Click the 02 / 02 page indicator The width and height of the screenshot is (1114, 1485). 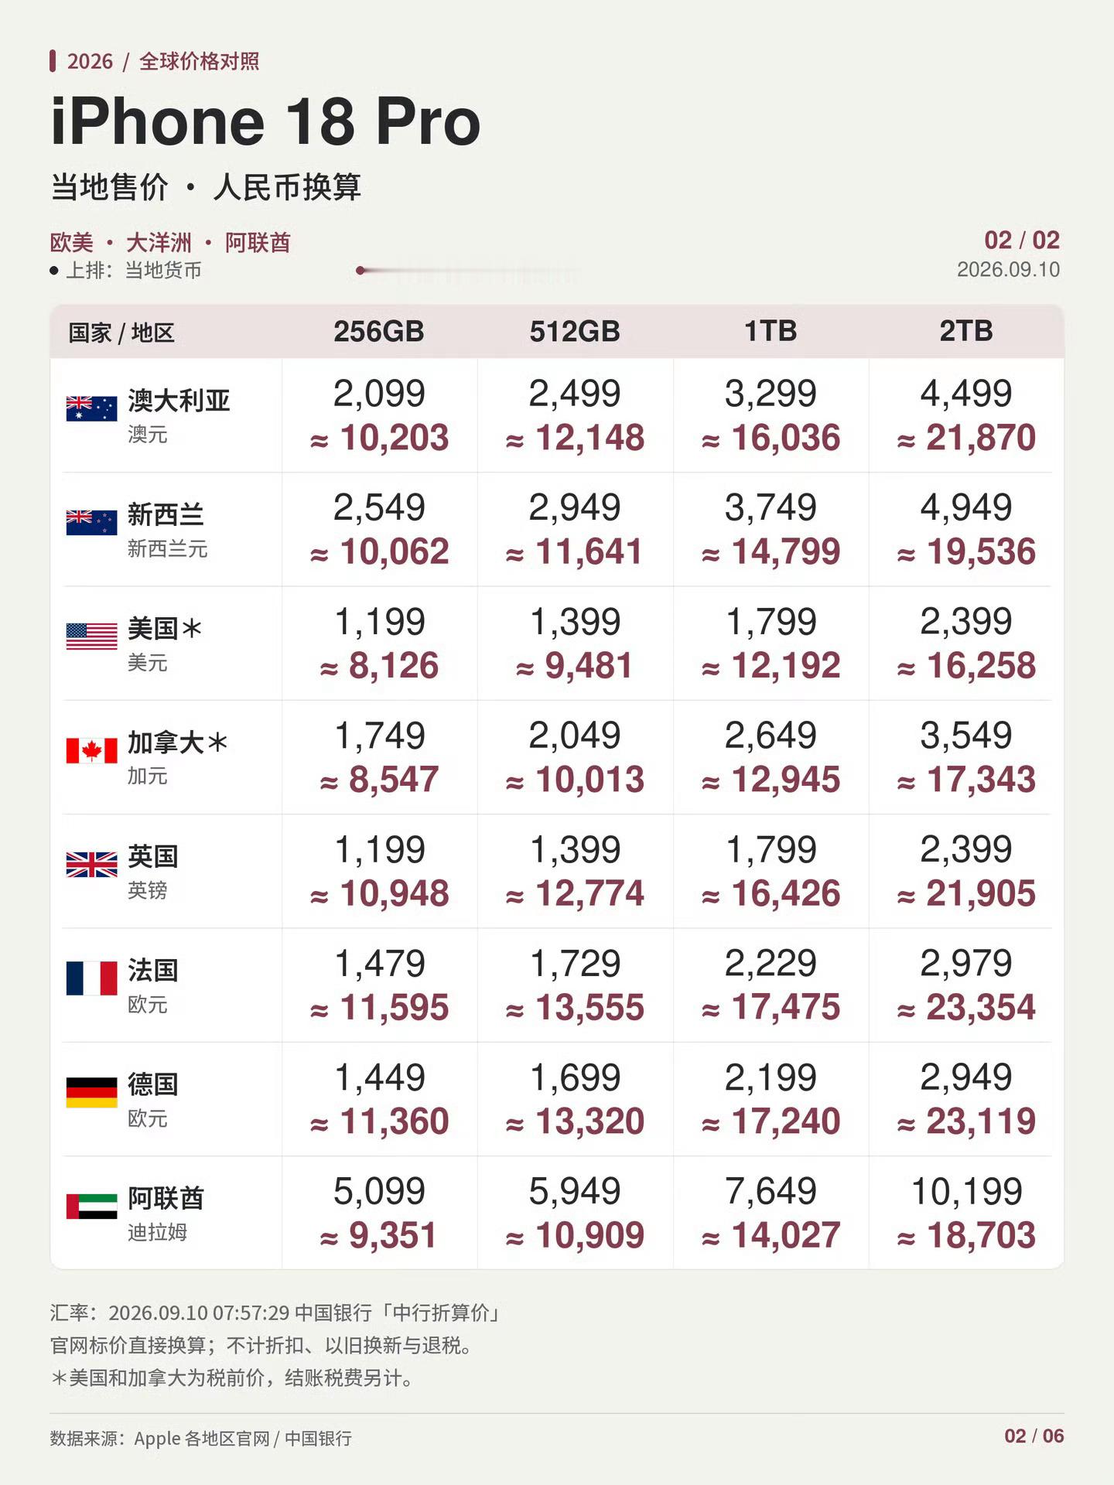pos(1022,240)
